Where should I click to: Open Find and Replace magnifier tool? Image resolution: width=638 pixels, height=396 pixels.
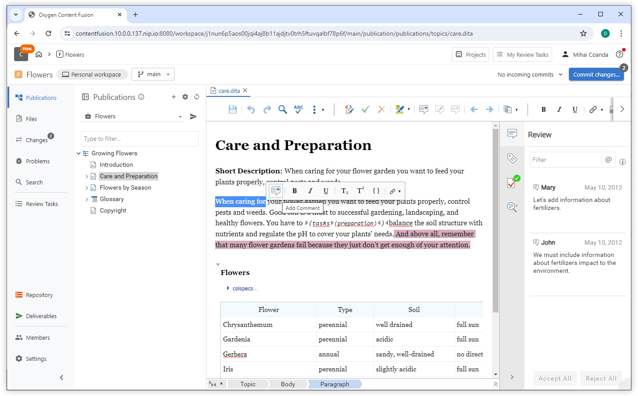click(x=282, y=110)
